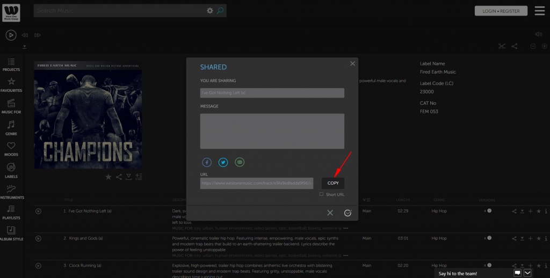This screenshot has height=278, width=550.
Task: Confirm sharing with the checkmark icon
Action: click(x=348, y=213)
